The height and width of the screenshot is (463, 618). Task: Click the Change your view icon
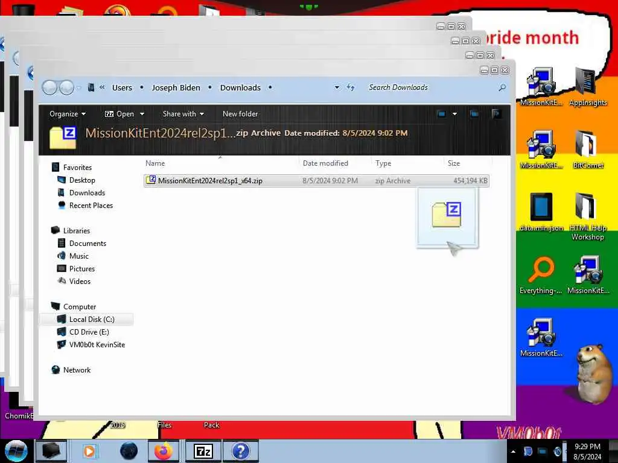pos(441,114)
